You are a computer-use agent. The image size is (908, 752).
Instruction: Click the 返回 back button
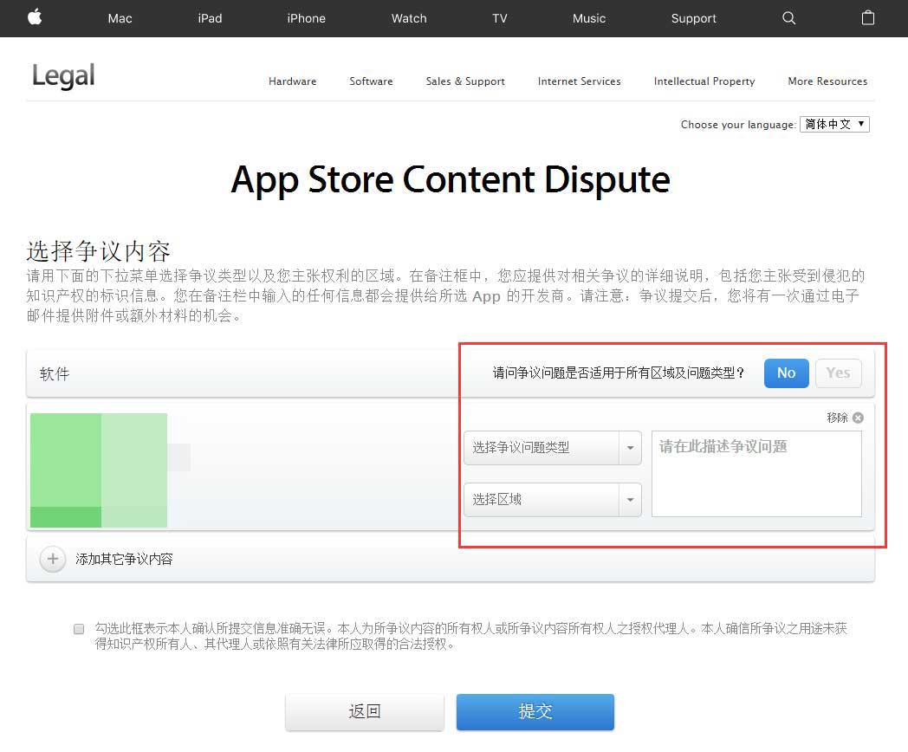click(364, 711)
